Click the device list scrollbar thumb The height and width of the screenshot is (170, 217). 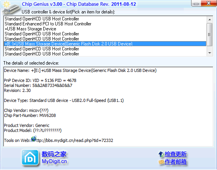(x=210, y=35)
